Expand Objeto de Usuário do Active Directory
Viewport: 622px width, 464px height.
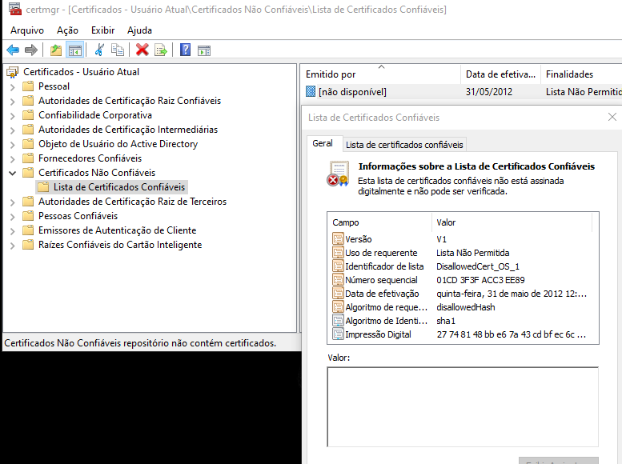pyautogui.click(x=12, y=144)
